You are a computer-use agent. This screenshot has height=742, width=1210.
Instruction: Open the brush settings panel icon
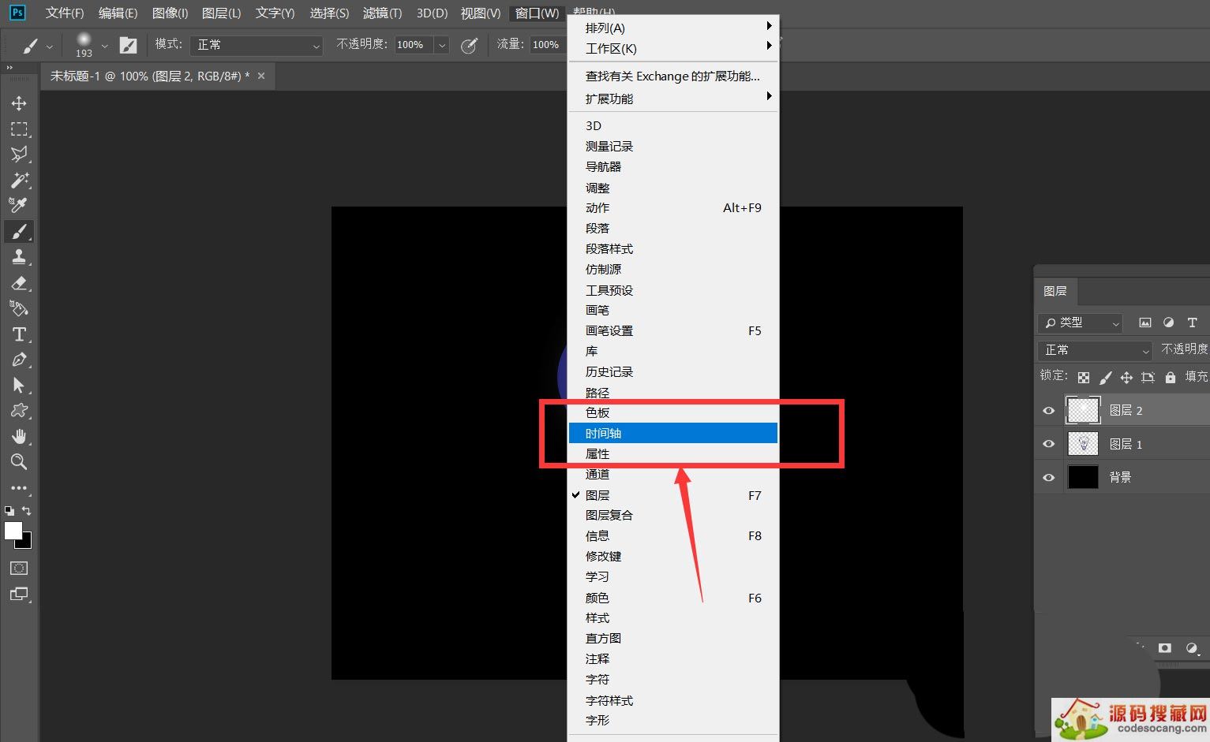[x=128, y=45]
